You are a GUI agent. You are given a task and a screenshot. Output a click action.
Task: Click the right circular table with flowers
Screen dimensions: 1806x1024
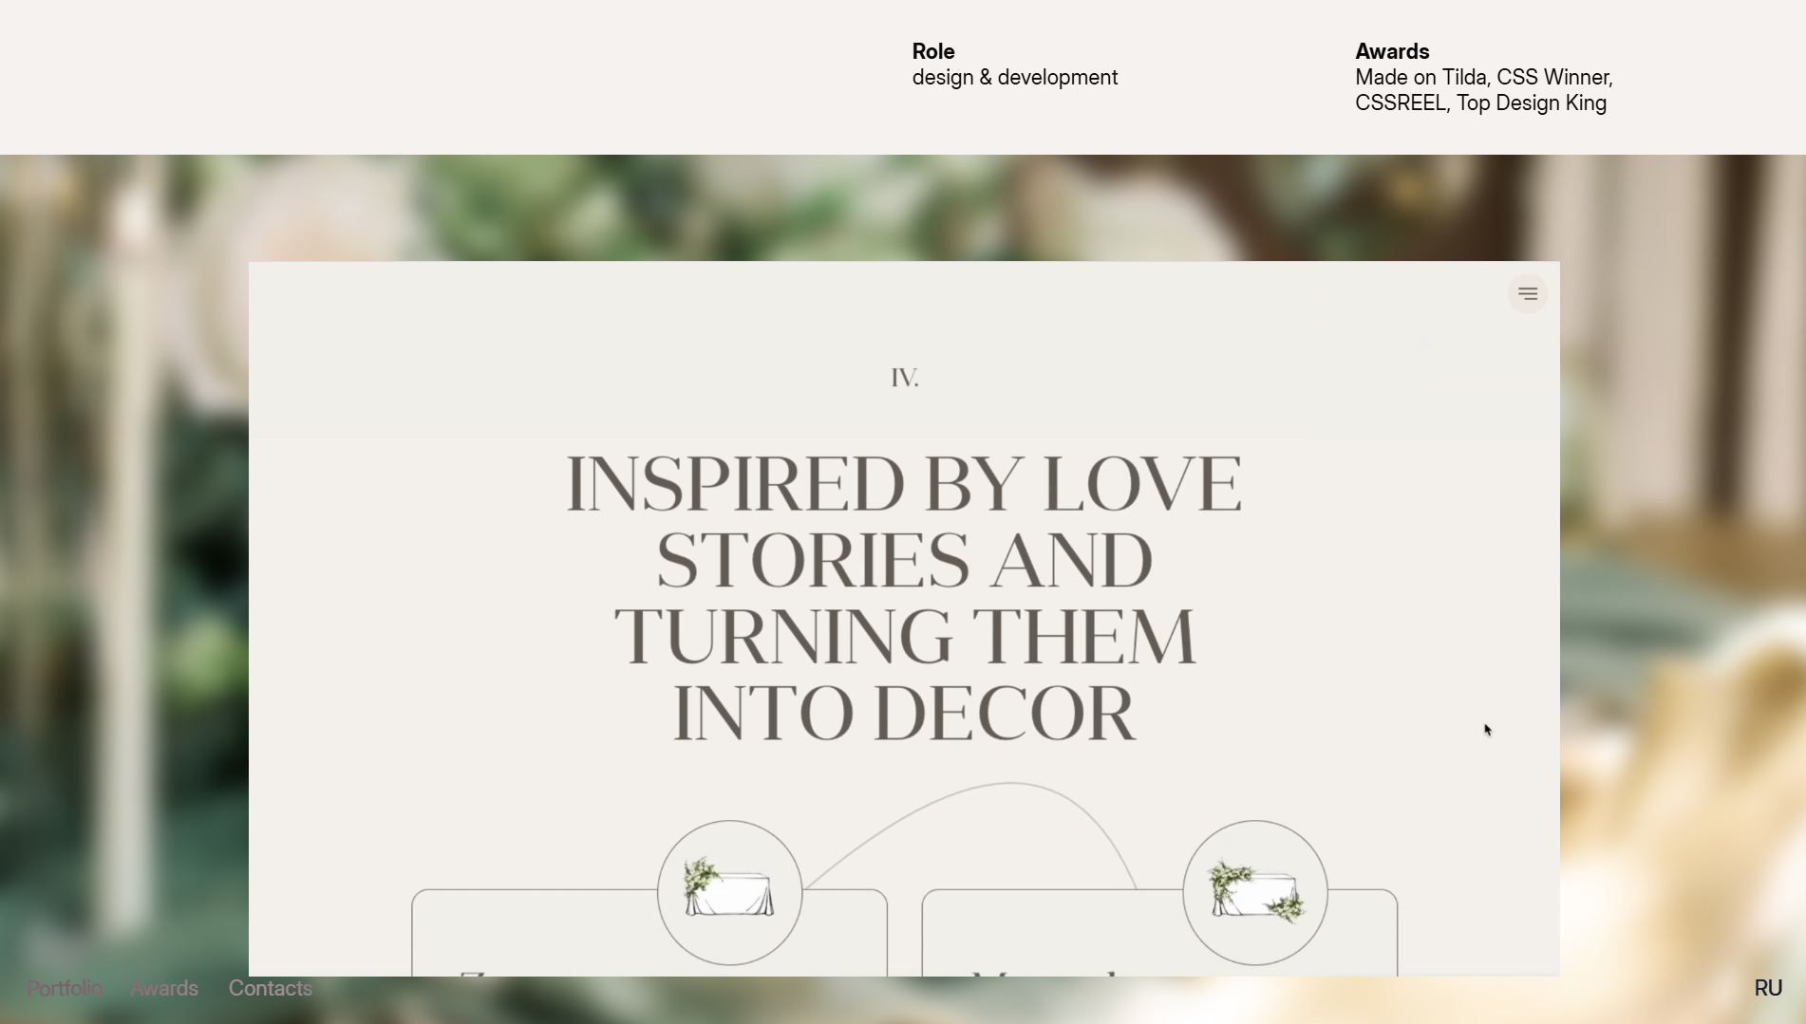[x=1255, y=893]
